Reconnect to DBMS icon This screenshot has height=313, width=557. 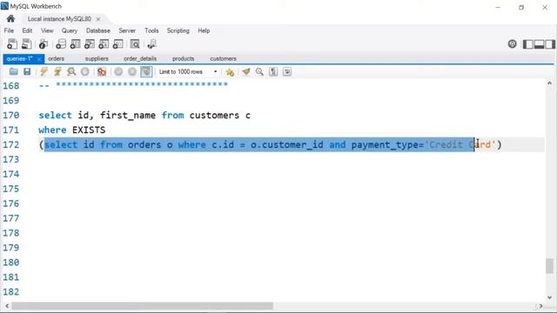(151, 44)
